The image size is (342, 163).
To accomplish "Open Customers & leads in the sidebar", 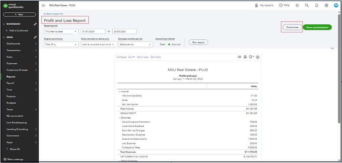I will point(17,70).
